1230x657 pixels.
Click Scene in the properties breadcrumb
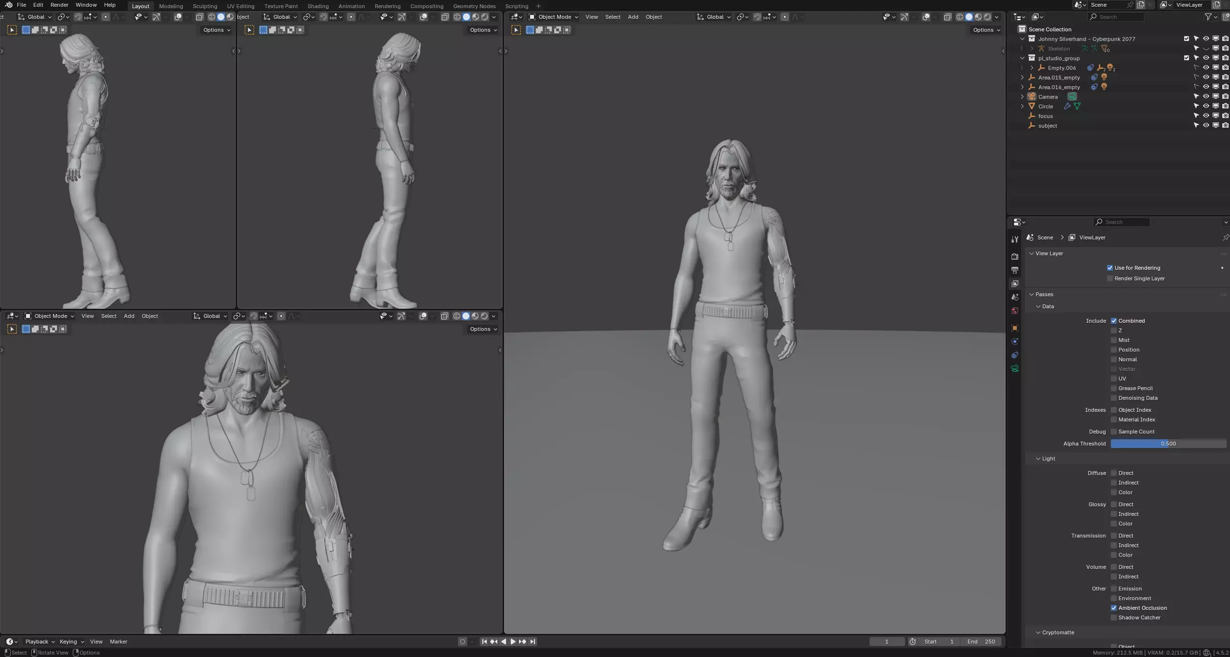[1045, 237]
